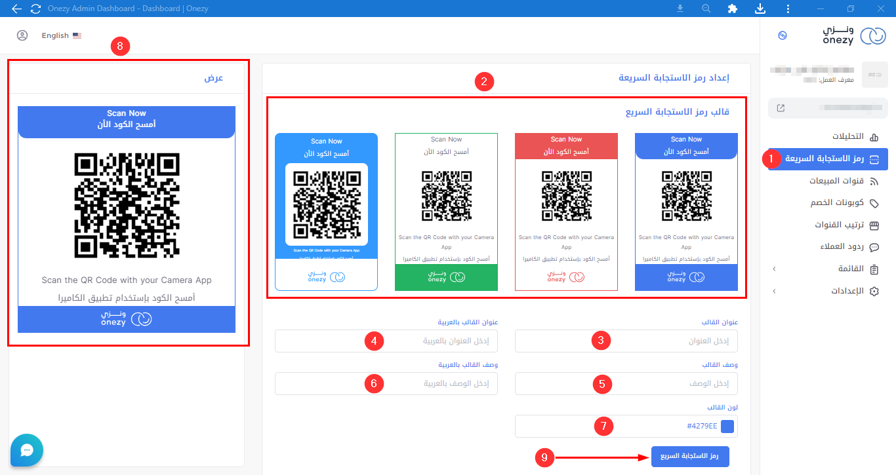This screenshot has height=475, width=896.
Task: Click the عرض preview heading
Action: pyautogui.click(x=214, y=78)
